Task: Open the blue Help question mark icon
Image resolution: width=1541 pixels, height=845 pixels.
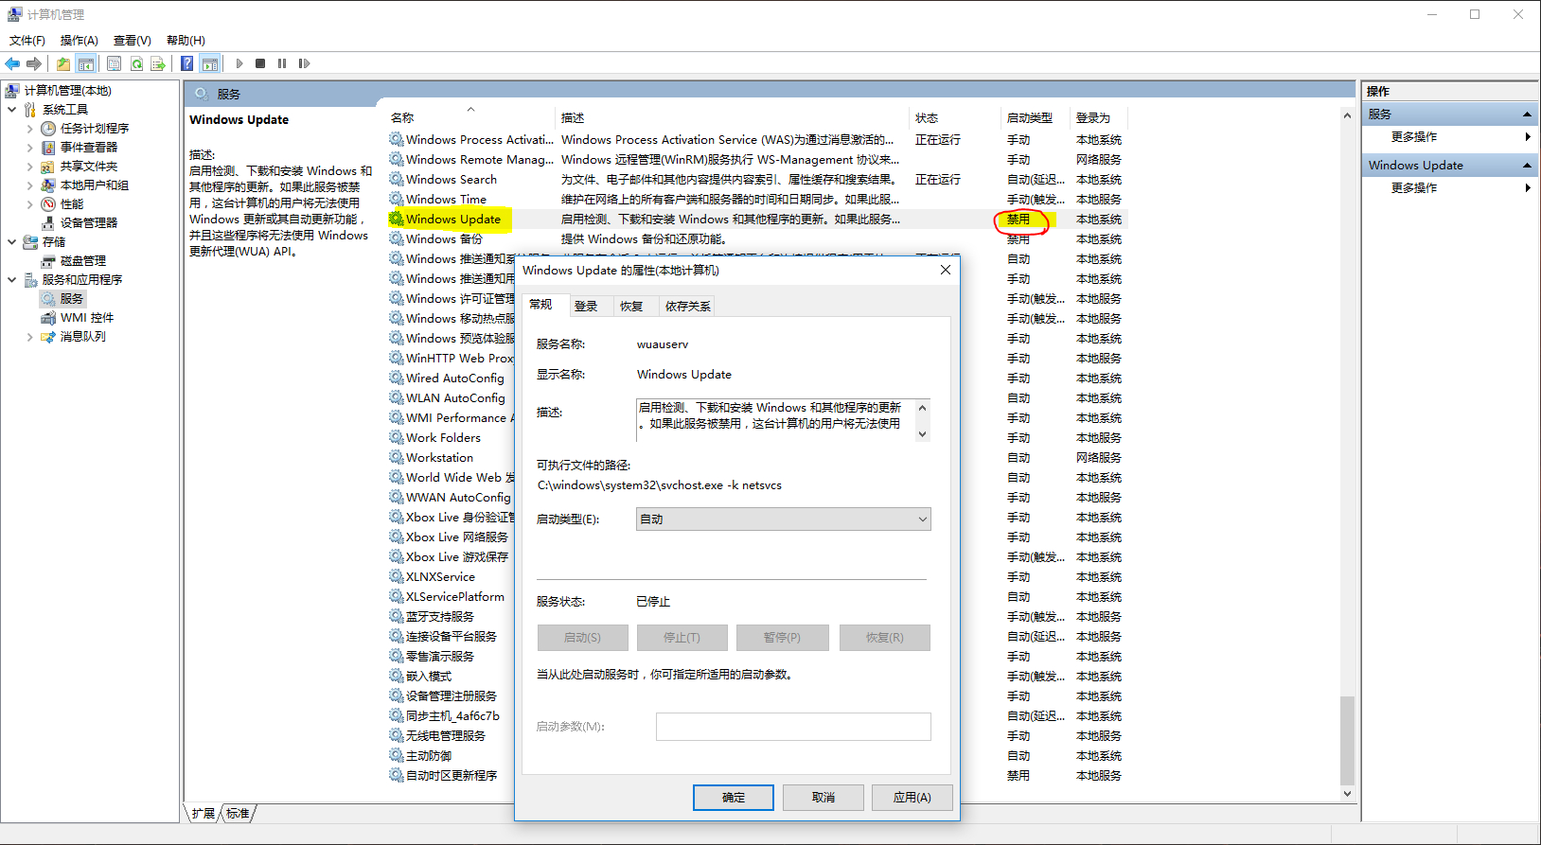Action: point(187,63)
